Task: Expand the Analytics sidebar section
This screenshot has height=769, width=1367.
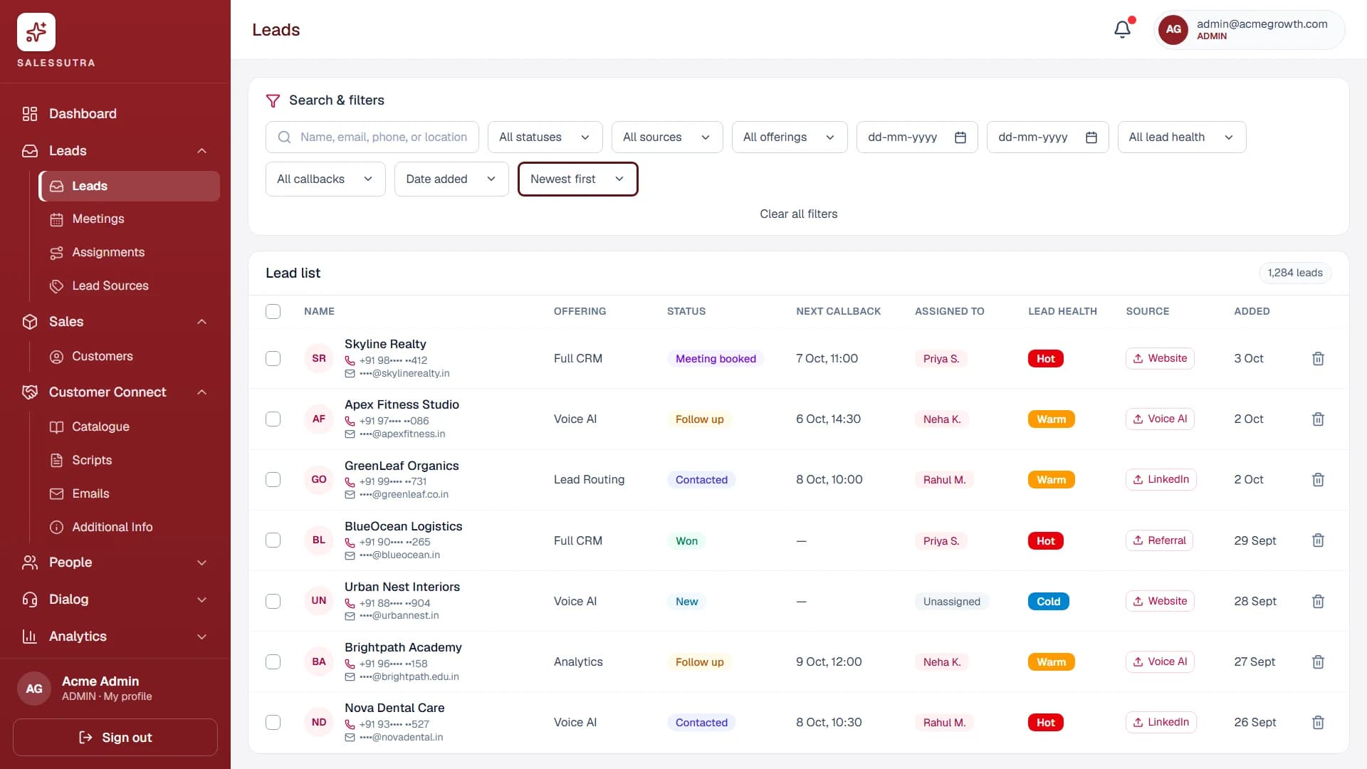Action: [115, 637]
